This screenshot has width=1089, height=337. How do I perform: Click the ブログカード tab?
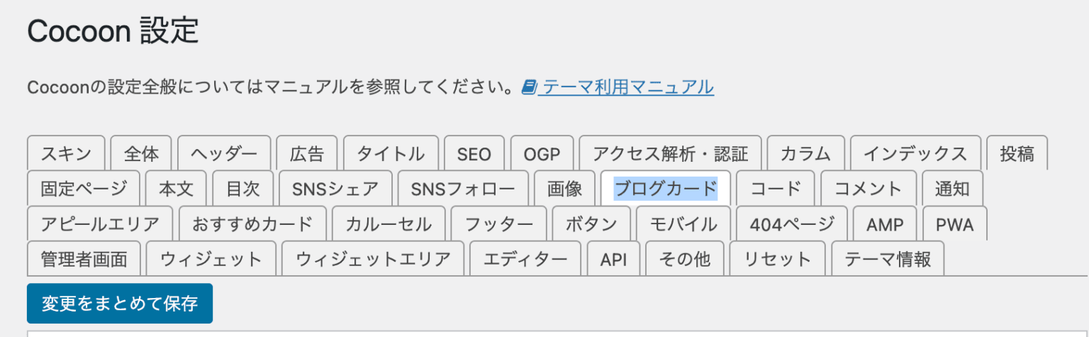[665, 189]
